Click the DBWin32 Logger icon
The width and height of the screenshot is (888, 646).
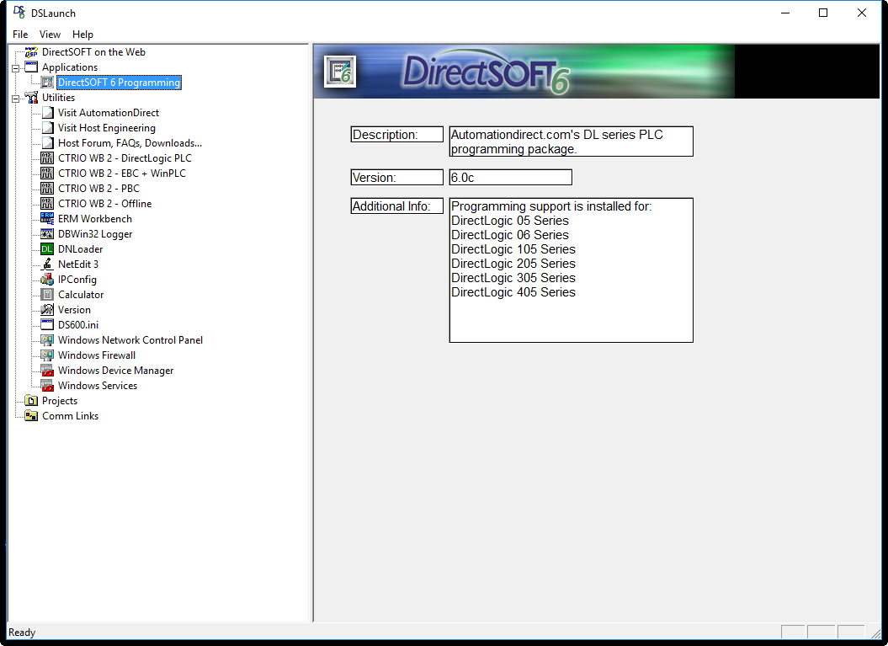[x=48, y=234]
